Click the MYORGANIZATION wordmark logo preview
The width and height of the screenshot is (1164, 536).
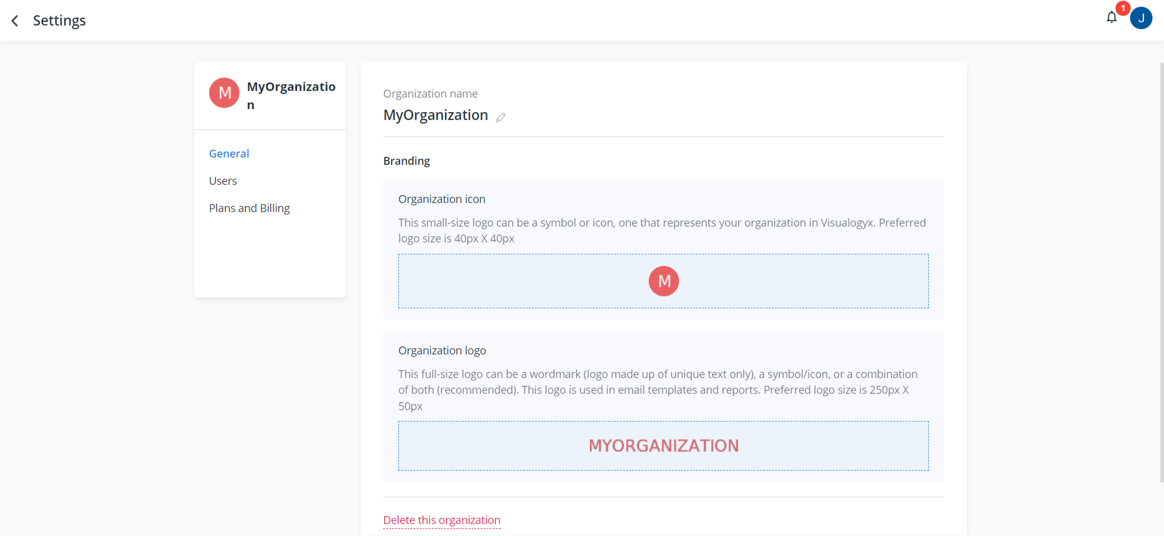click(663, 446)
